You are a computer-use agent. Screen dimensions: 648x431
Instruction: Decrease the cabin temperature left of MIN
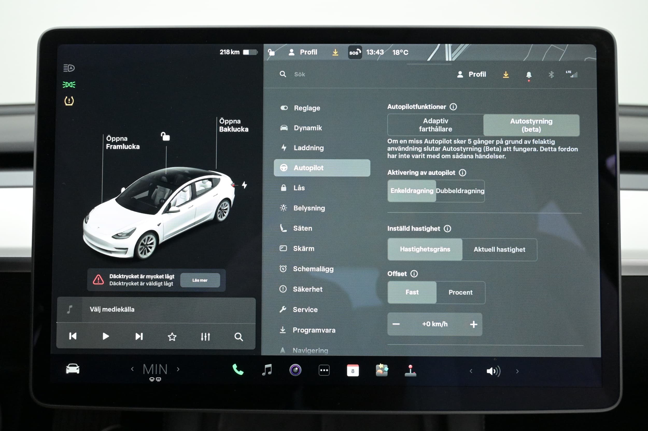132,369
